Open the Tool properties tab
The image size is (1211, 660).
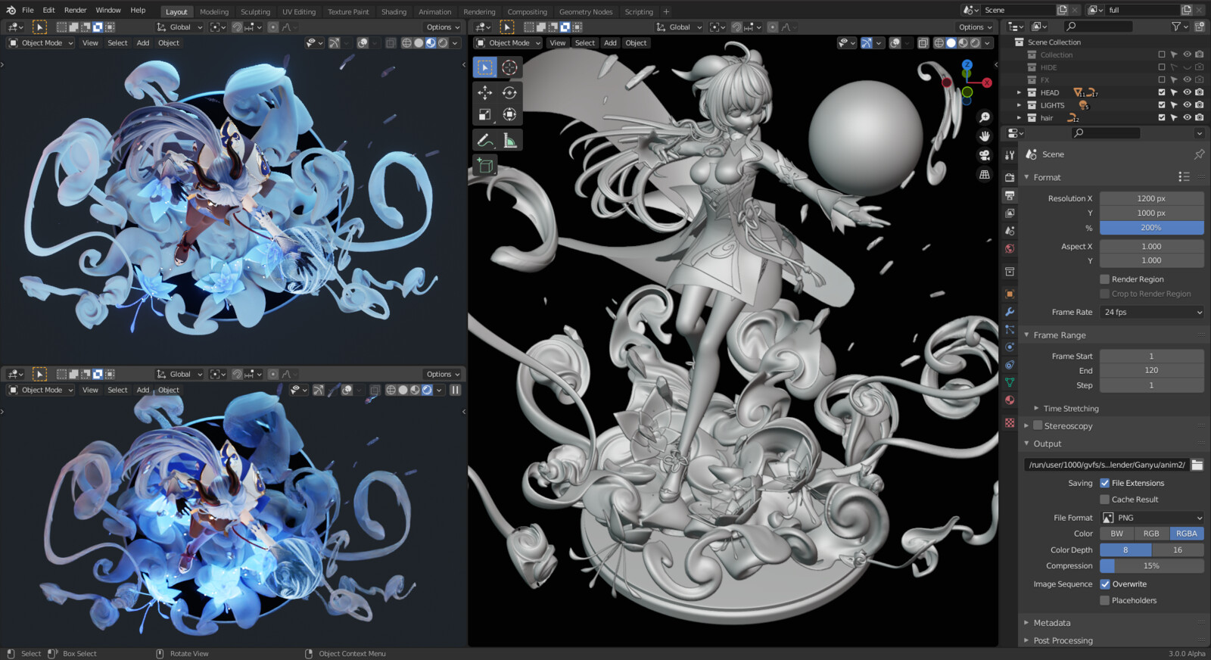point(1010,154)
